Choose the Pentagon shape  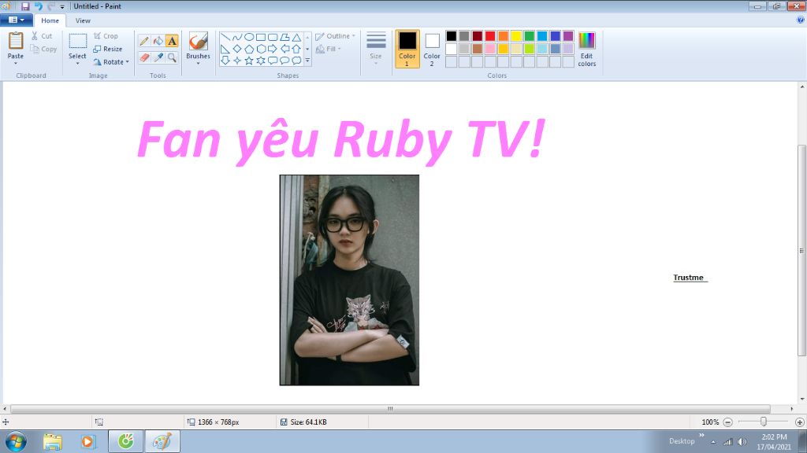248,49
